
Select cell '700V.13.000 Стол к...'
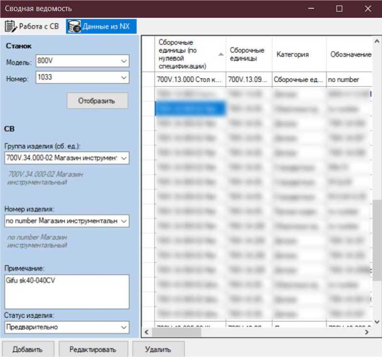coord(190,79)
